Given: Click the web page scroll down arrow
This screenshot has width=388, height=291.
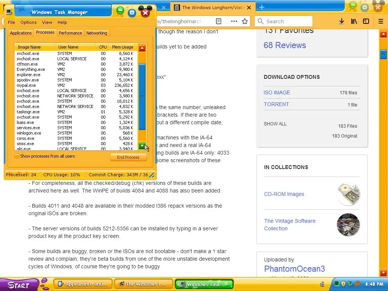Looking at the screenshot, I should [x=383, y=272].
